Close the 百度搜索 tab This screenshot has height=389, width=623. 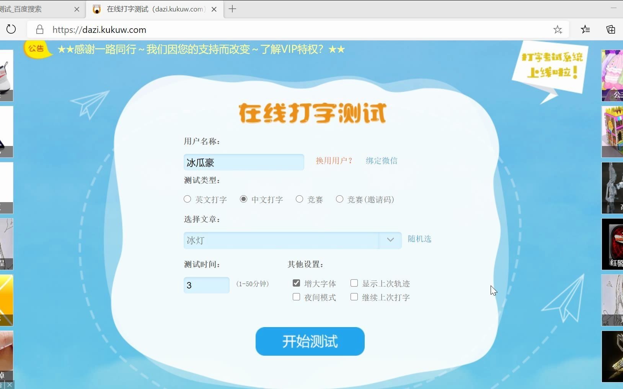[x=77, y=9]
